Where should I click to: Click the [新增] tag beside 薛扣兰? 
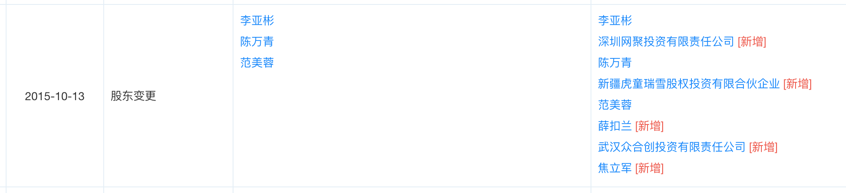click(x=649, y=126)
